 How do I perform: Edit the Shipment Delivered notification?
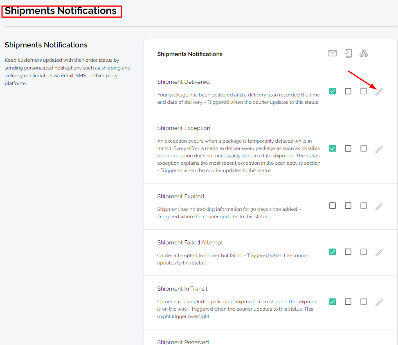(x=379, y=92)
